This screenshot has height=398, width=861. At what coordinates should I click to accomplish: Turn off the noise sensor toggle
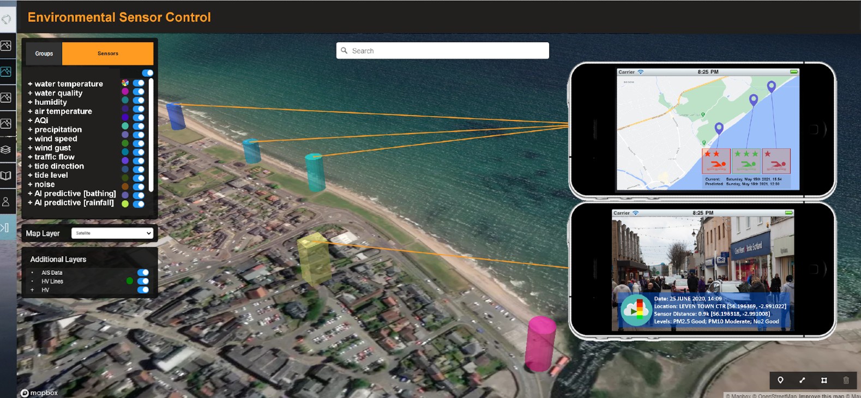pyautogui.click(x=139, y=186)
